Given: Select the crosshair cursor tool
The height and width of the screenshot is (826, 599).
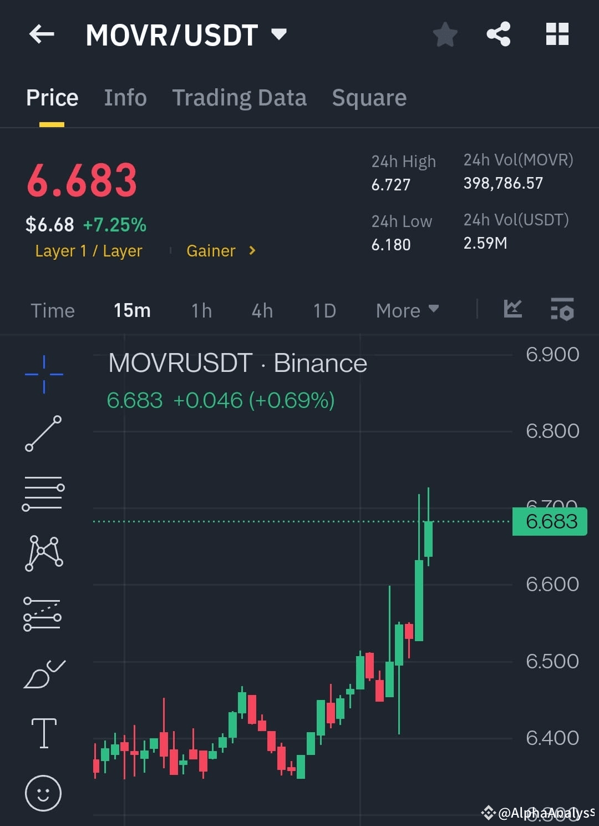Looking at the screenshot, I should (43, 375).
